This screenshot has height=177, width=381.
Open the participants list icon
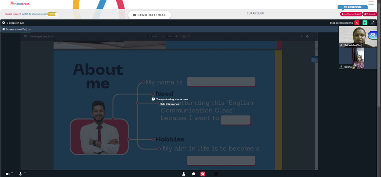pyautogui.click(x=184, y=174)
